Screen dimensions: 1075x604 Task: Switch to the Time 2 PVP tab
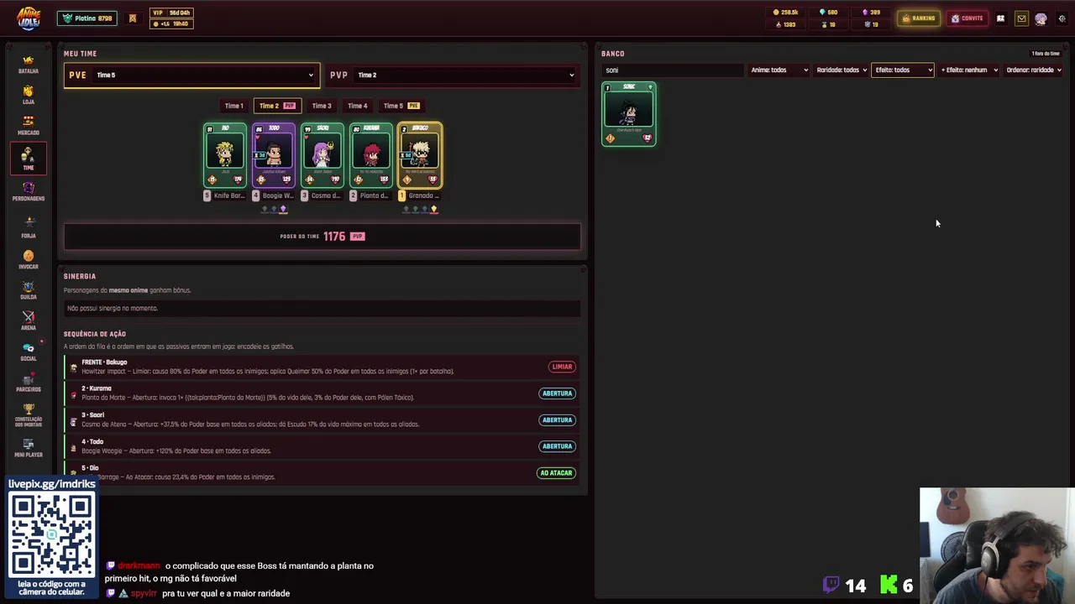coord(277,106)
